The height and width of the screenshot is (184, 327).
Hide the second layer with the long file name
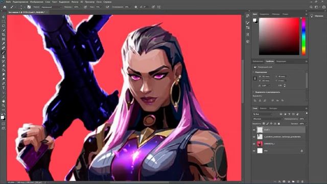point(254,137)
